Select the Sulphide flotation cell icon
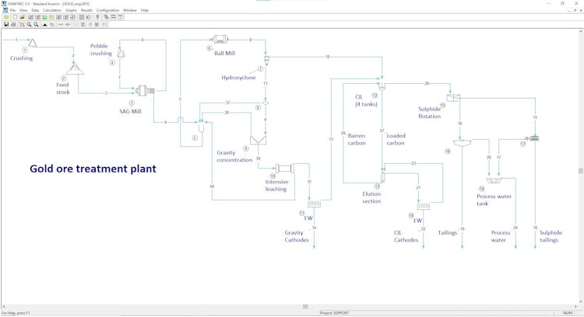584x317 pixels. click(453, 98)
